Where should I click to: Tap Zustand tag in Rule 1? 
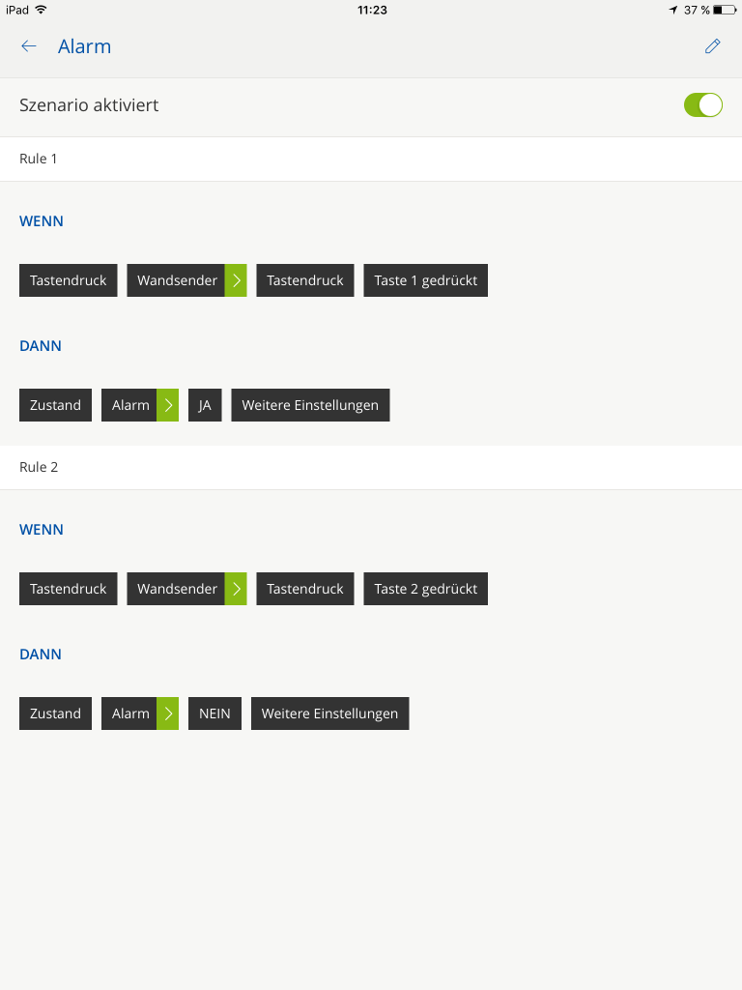[55, 405]
